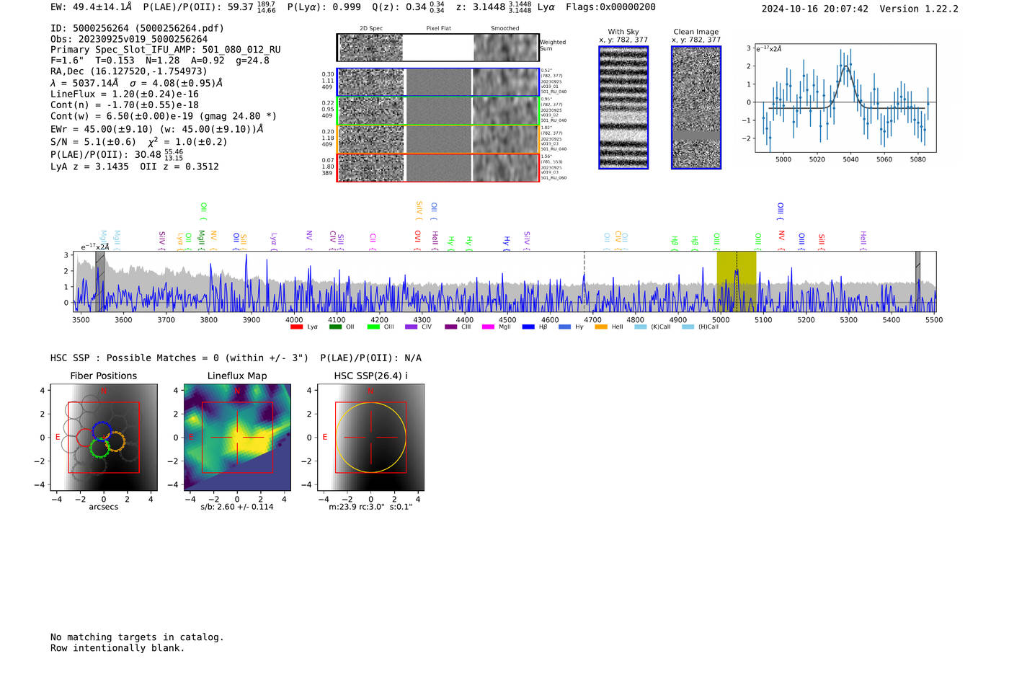Image resolution: width=1009 pixels, height=687 pixels.
Task: Click the magenta MgII legend swatch
Action: click(x=489, y=327)
